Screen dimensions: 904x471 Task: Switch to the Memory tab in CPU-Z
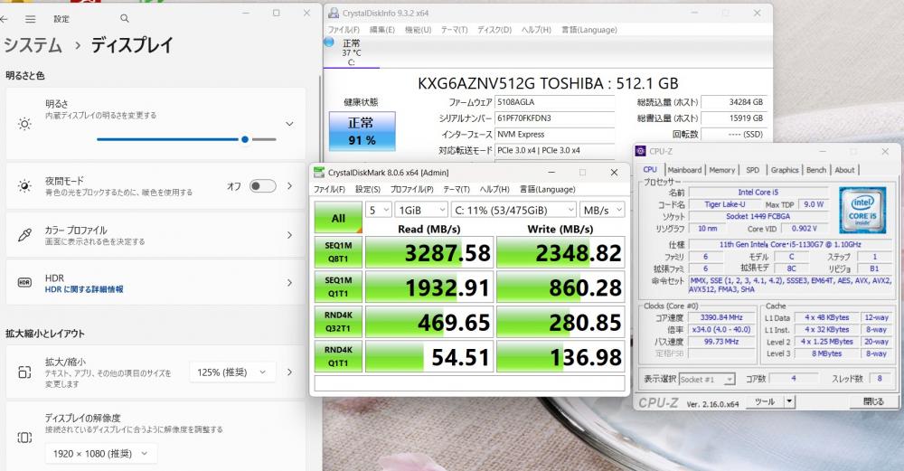tap(721, 170)
